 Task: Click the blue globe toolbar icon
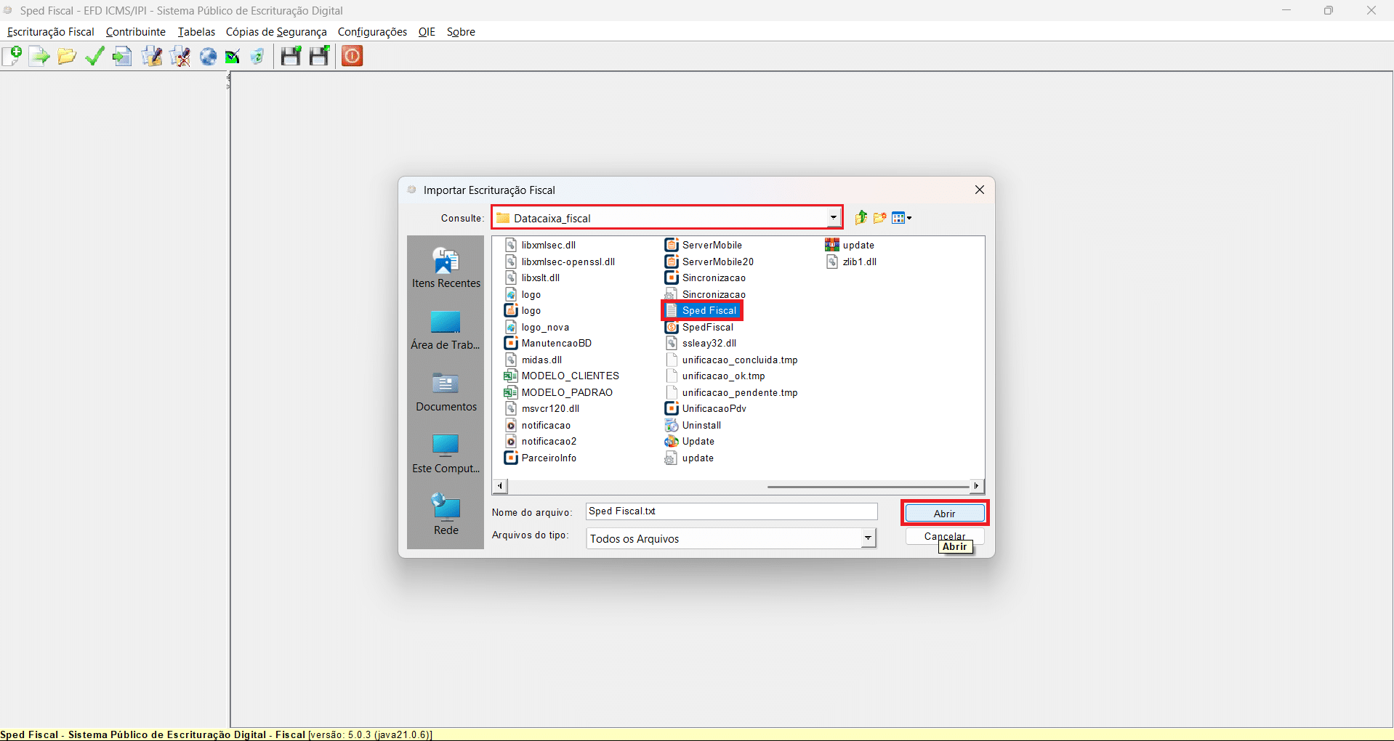coord(209,56)
